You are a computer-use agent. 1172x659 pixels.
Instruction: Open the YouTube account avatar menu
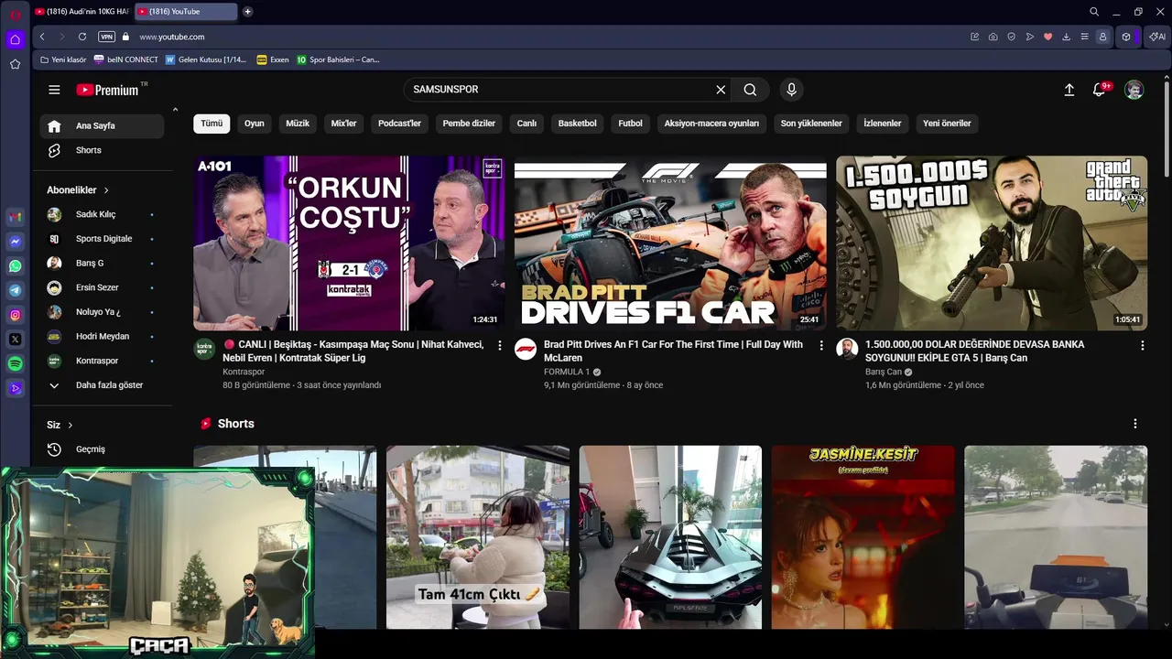(1134, 90)
